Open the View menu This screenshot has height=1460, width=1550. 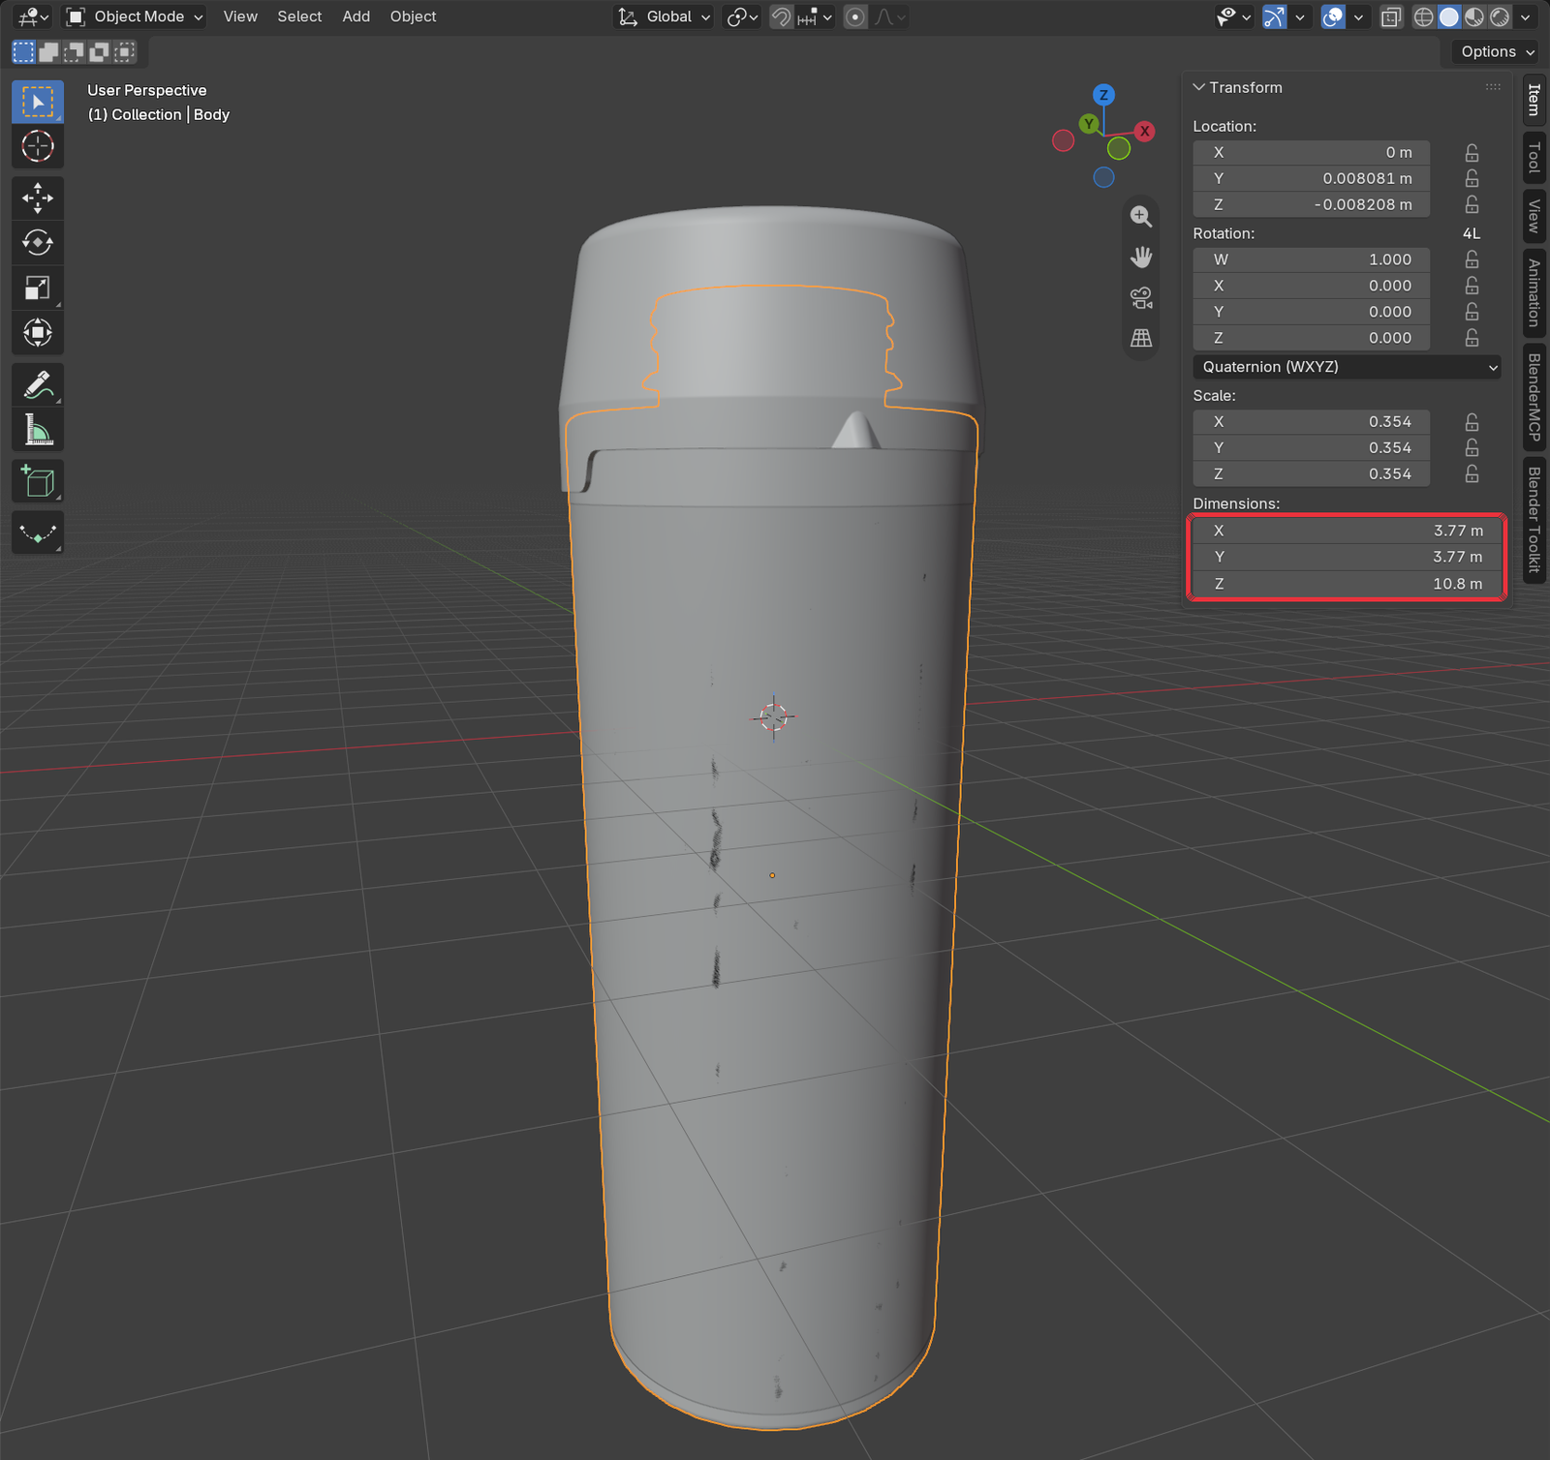tap(240, 16)
